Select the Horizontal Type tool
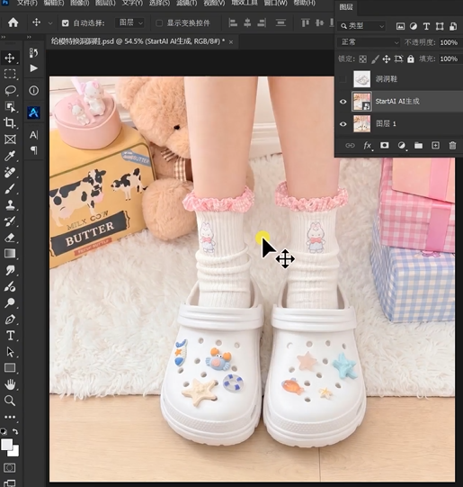The width and height of the screenshot is (463, 487). tap(10, 336)
